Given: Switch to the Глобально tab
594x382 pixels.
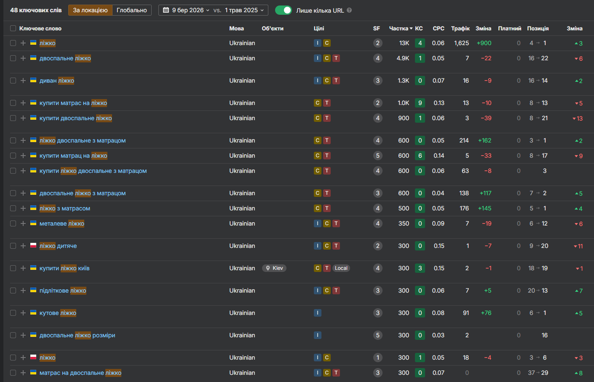Looking at the screenshot, I should point(132,10).
